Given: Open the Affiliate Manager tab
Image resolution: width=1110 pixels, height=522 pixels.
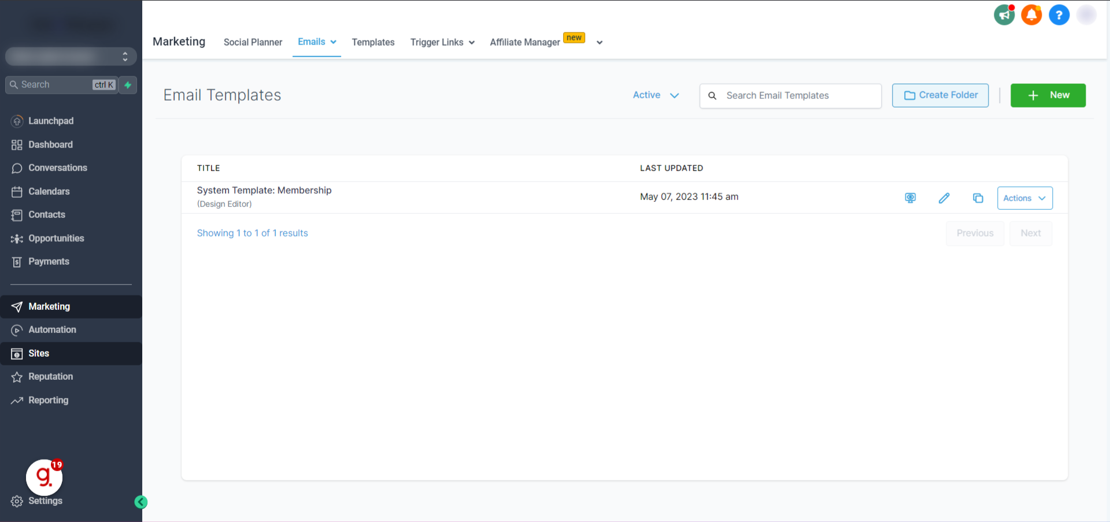Looking at the screenshot, I should 525,42.
